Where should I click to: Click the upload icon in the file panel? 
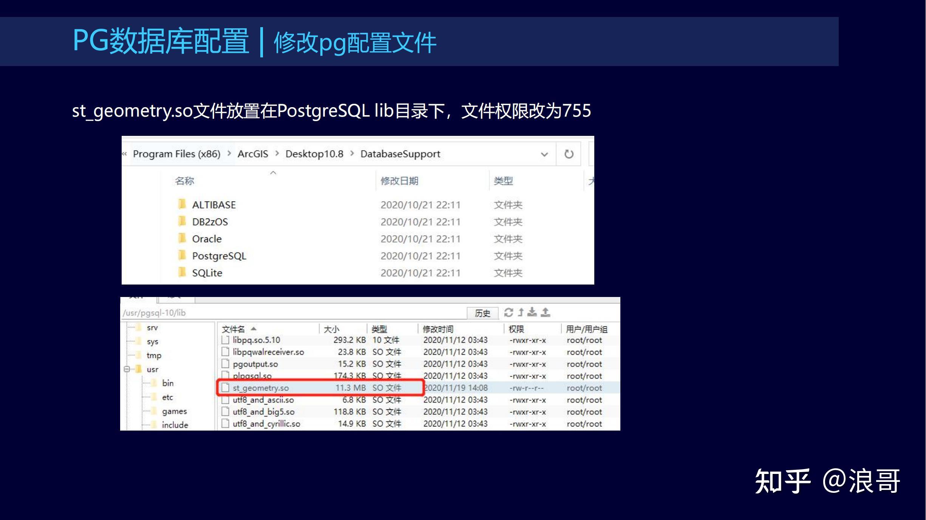pos(546,312)
